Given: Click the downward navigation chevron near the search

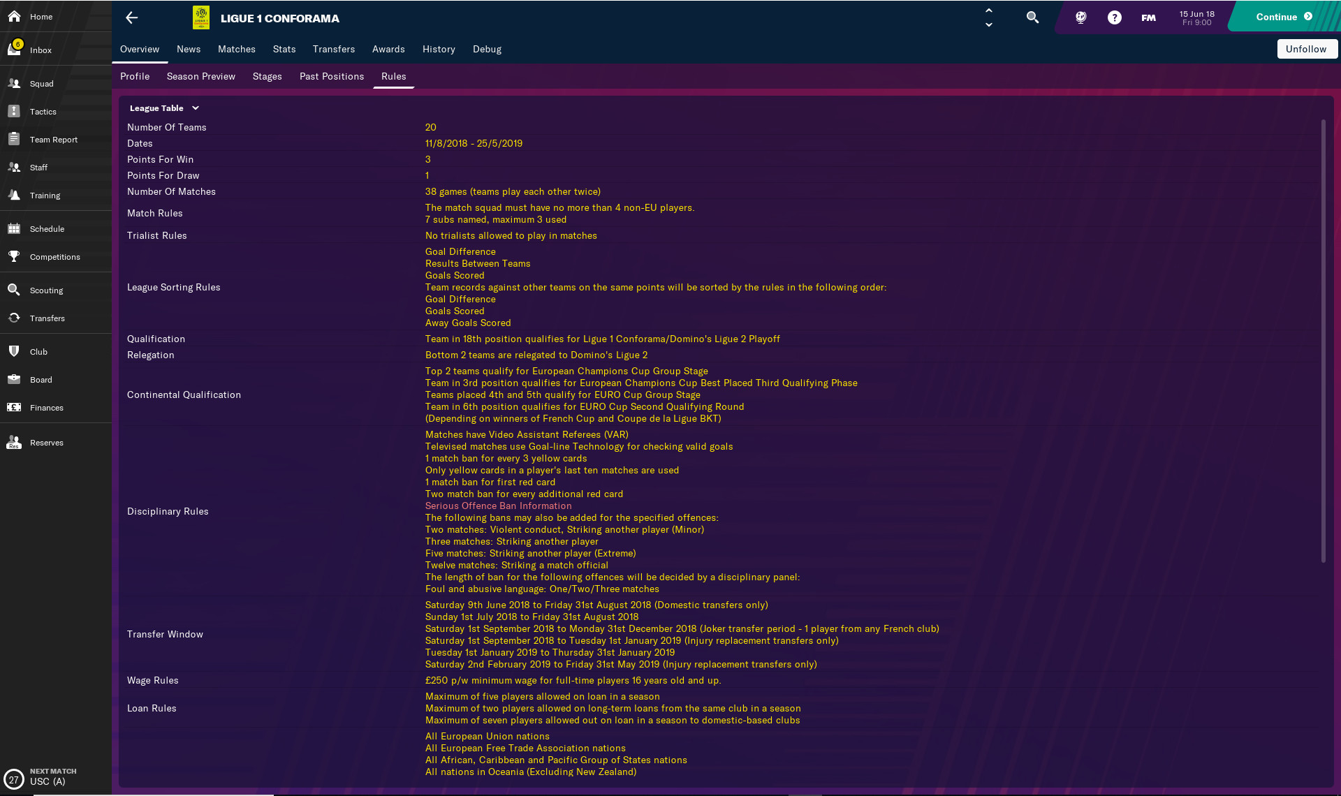Looking at the screenshot, I should click(x=988, y=24).
